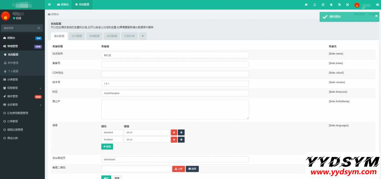Click the dark 选择 select button
Screen dimensions: 381x179
click(192, 169)
